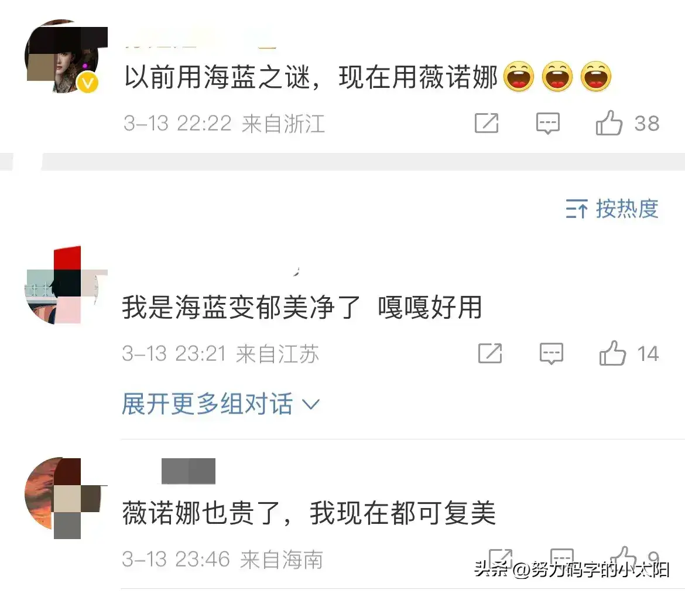The width and height of the screenshot is (685, 593).
Task: Reply to the comment posted from 浙江
Action: (548, 123)
